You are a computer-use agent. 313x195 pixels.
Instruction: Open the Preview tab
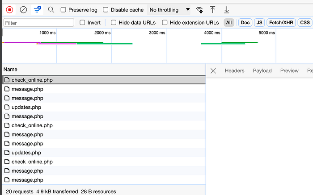(289, 71)
